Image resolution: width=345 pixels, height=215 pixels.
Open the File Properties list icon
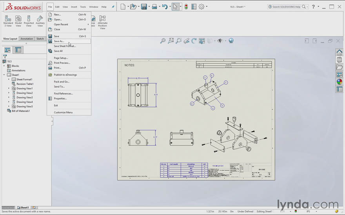tap(194, 7)
